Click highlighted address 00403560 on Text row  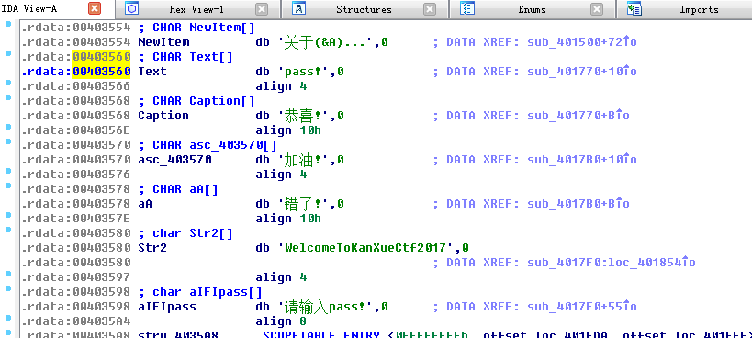coord(101,72)
